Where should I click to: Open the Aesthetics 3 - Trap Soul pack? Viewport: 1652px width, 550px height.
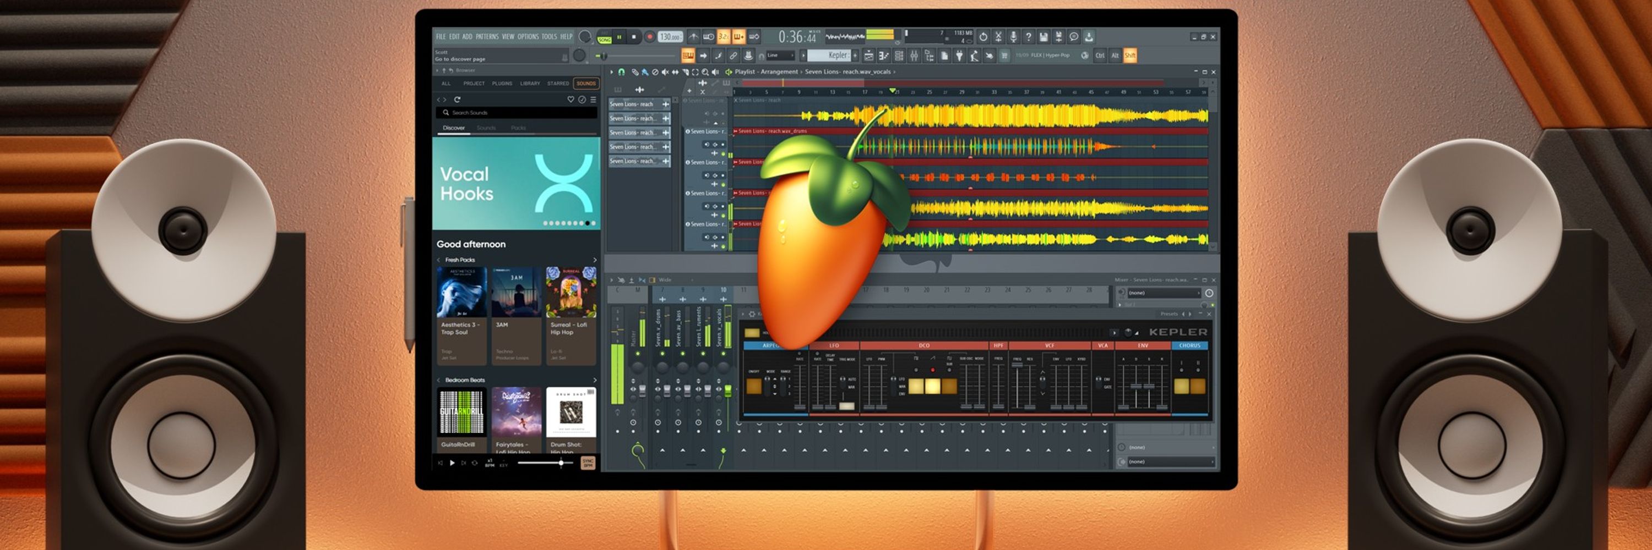click(461, 316)
